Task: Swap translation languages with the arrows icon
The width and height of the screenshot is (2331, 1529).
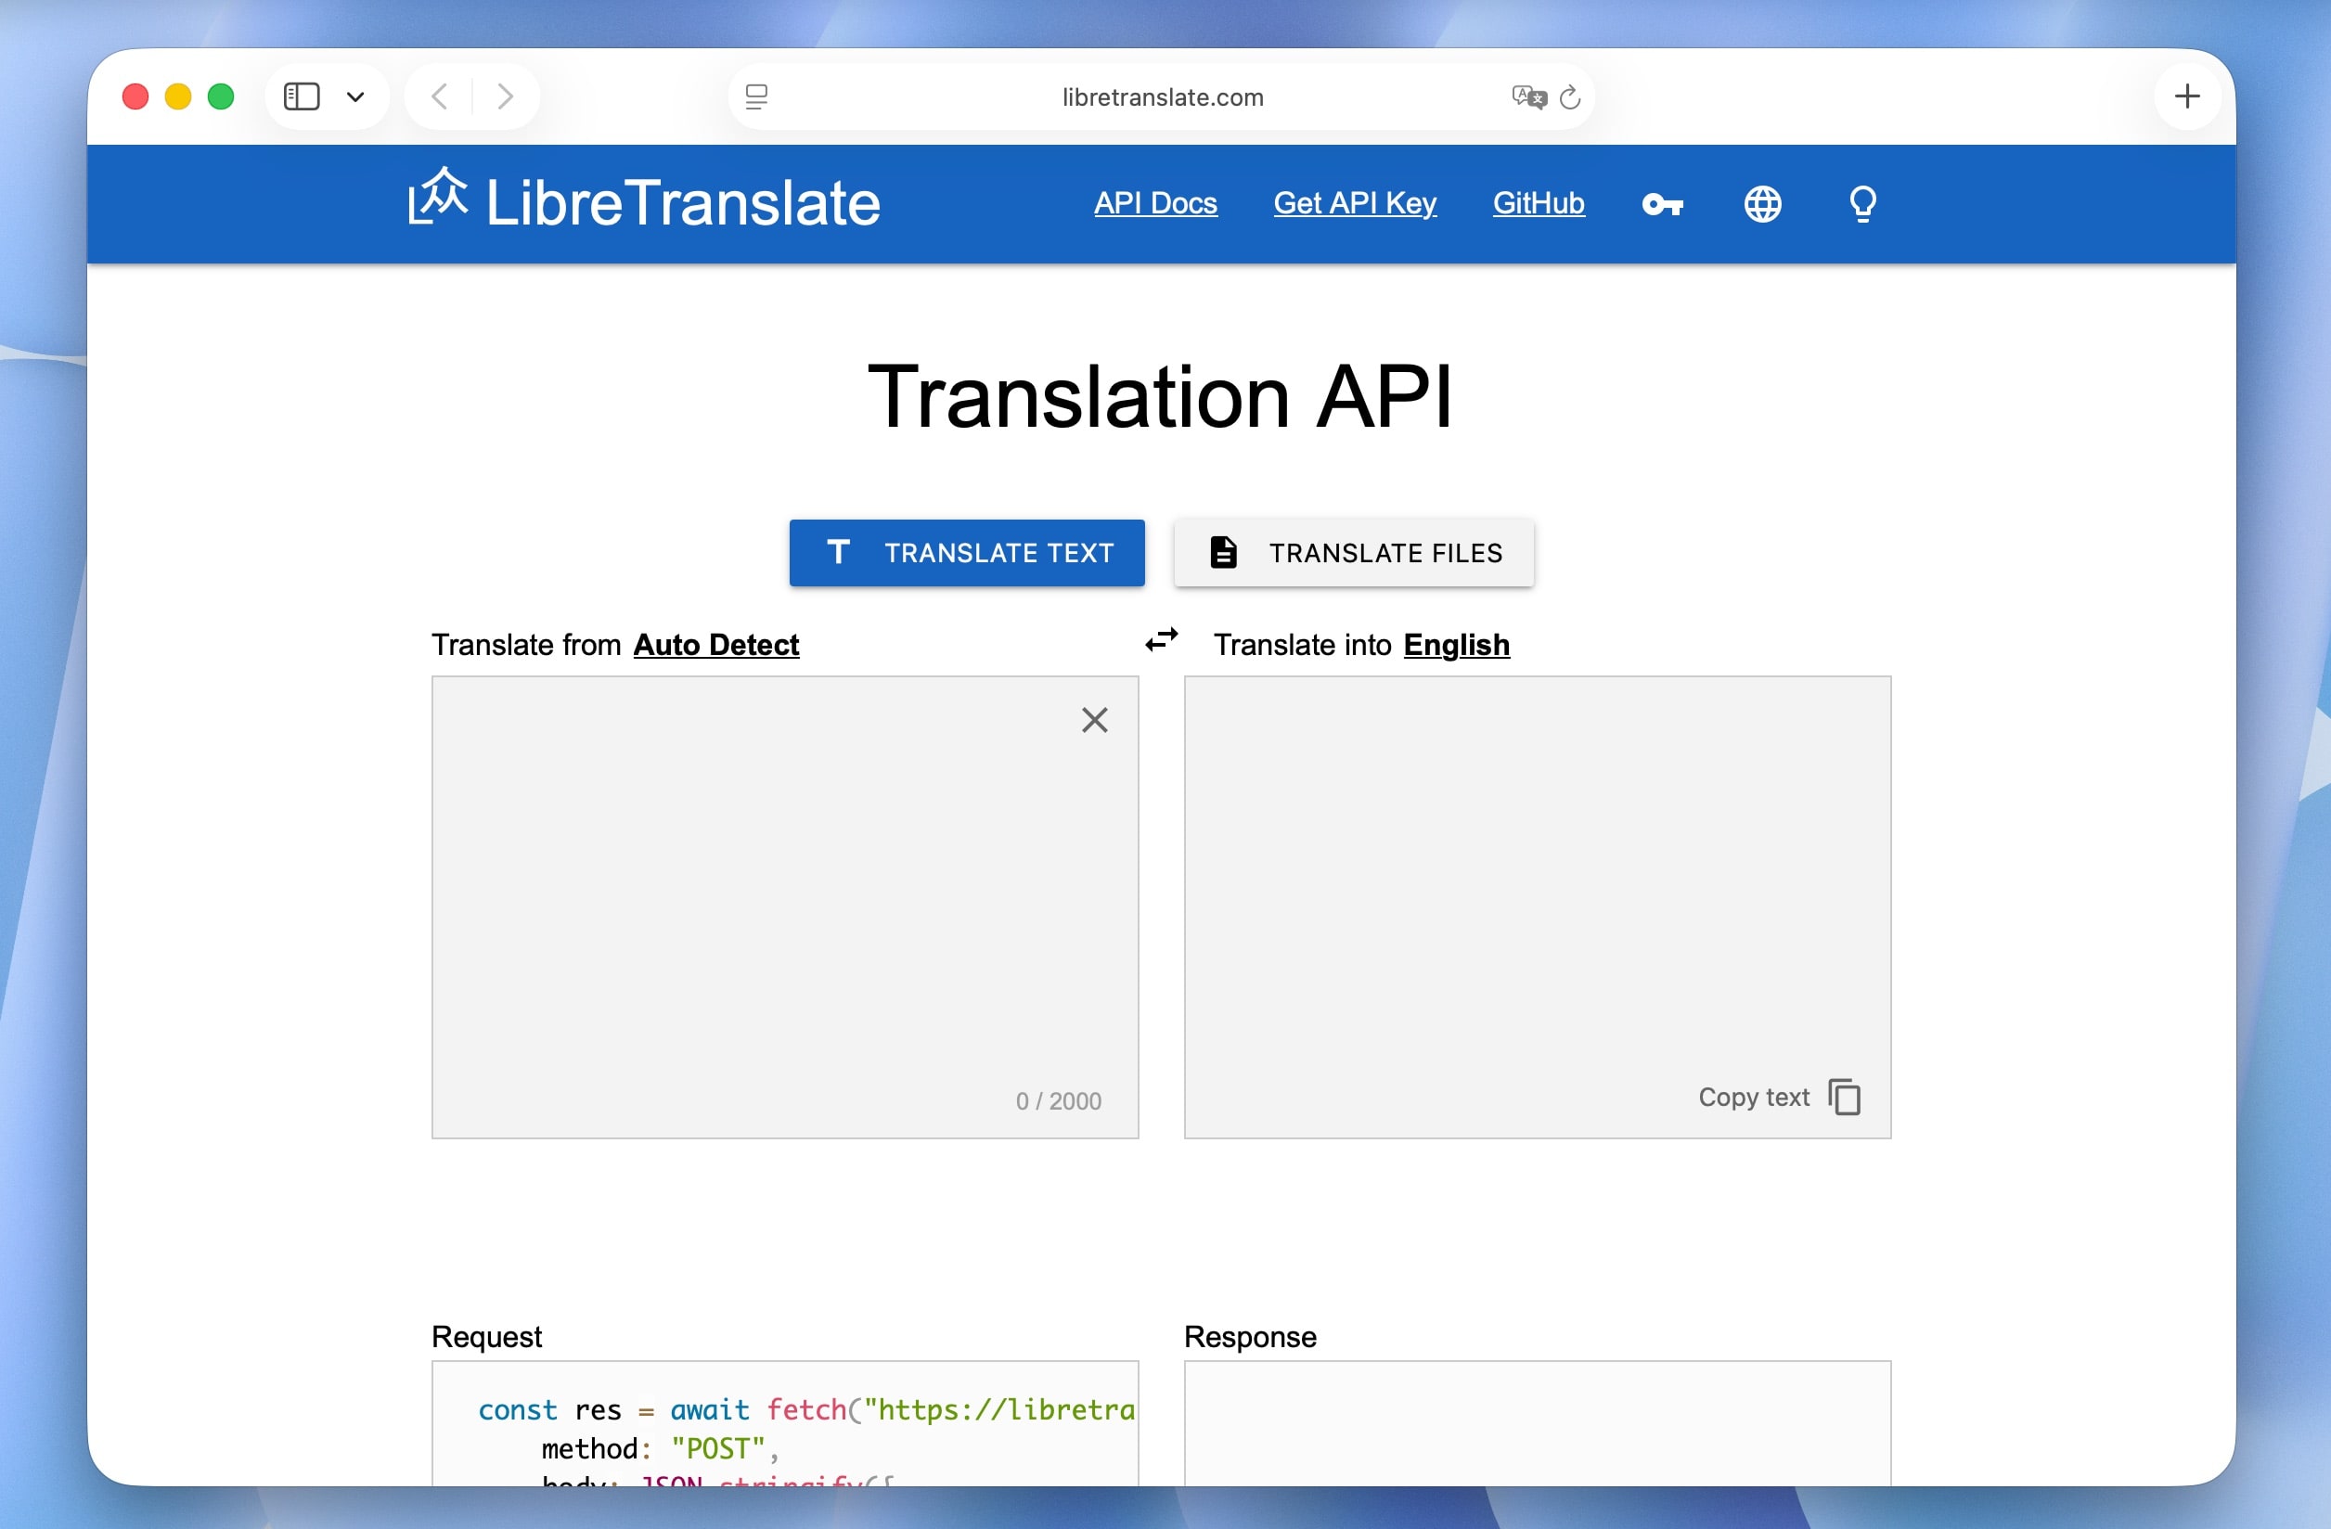Action: (x=1162, y=640)
